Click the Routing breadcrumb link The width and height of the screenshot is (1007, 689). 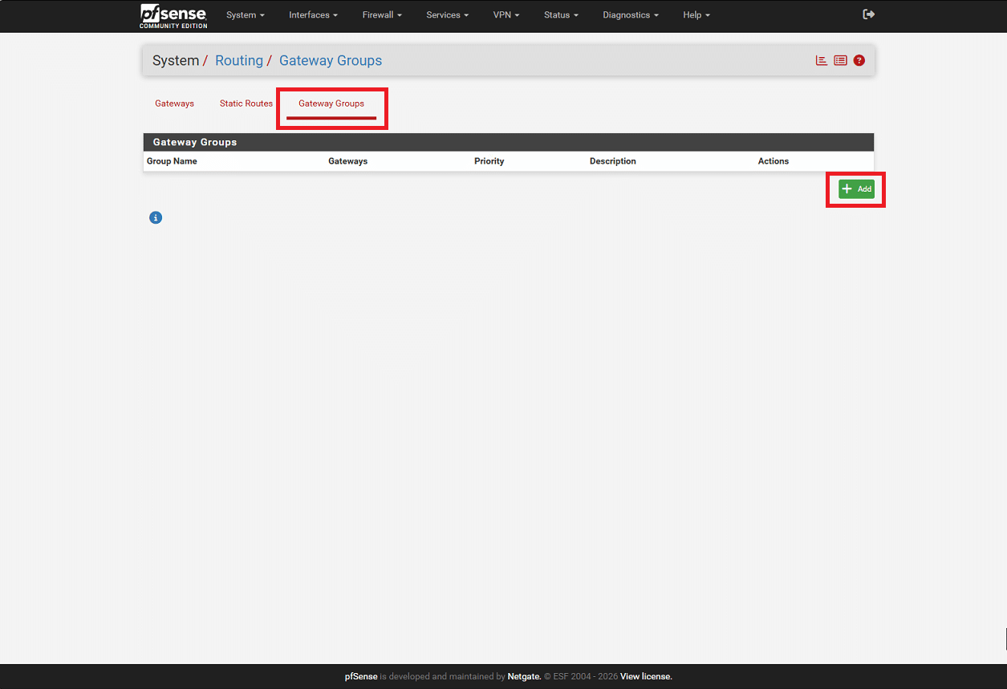(239, 61)
